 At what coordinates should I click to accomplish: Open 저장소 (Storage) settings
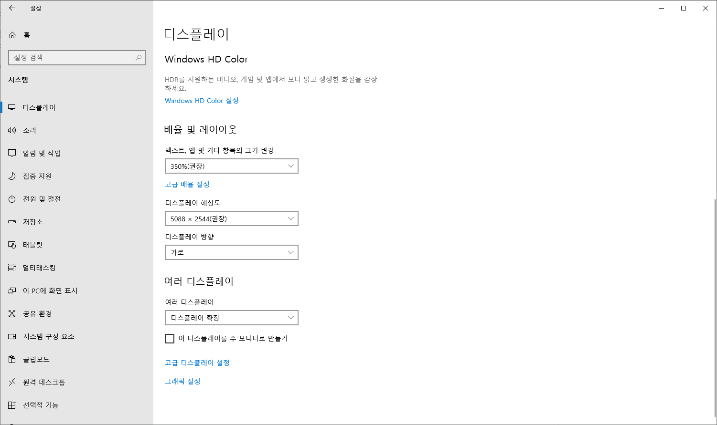click(x=12, y=221)
